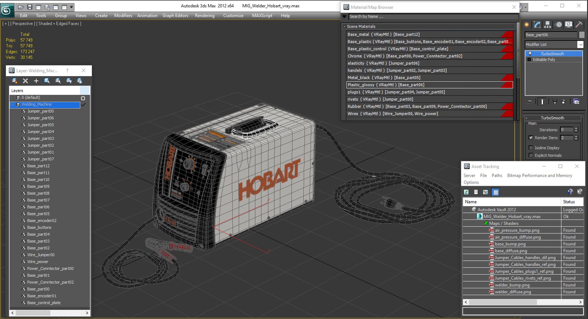Toggle the TurboSmooth modifier lightbulb
Screen dimensions: 588x319
(530, 54)
